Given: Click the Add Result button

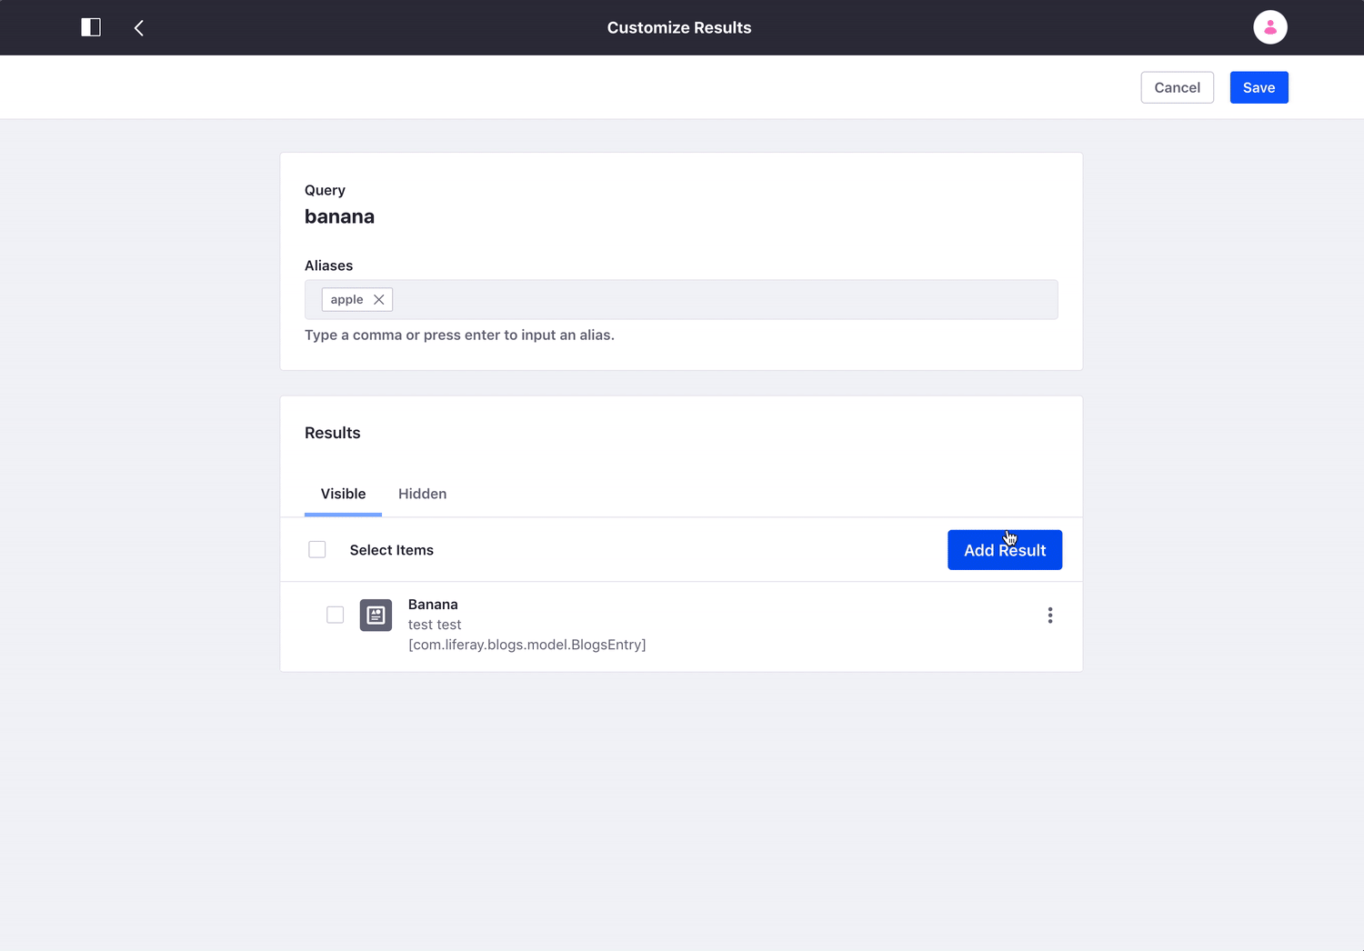Looking at the screenshot, I should [x=1005, y=550].
